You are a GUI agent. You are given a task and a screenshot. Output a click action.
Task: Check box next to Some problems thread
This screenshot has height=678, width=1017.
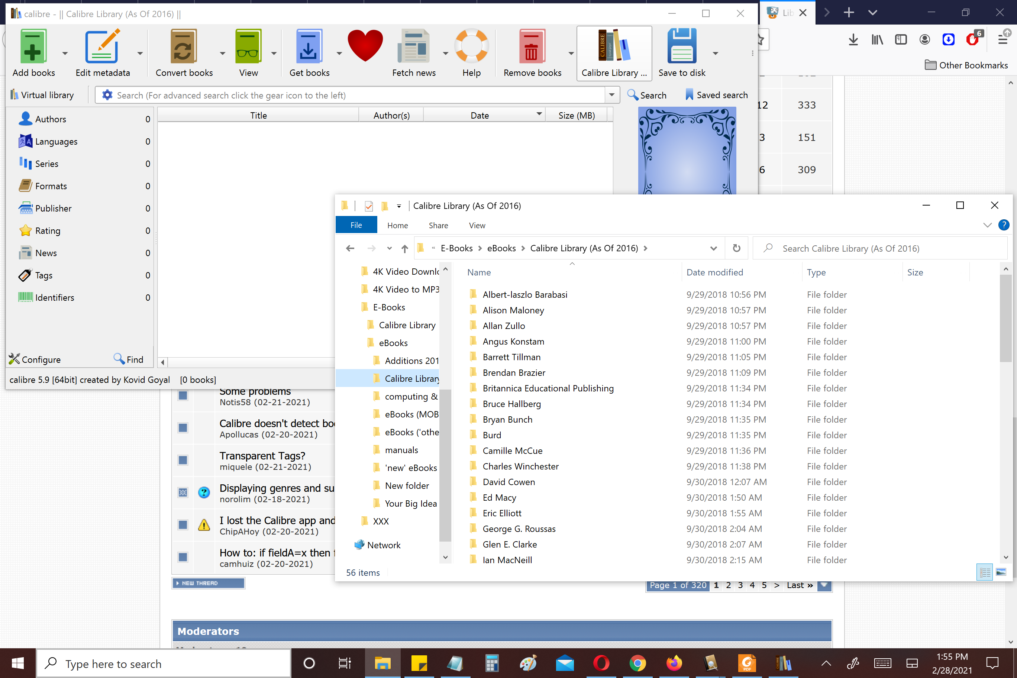[x=183, y=395]
